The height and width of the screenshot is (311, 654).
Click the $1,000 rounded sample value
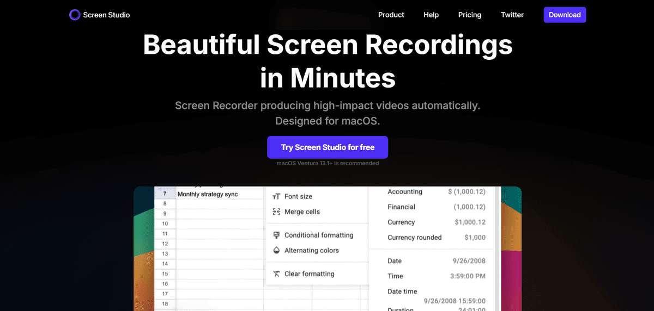(x=475, y=238)
